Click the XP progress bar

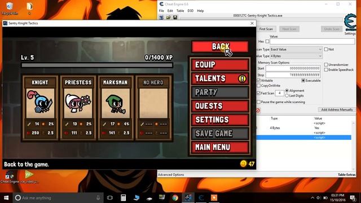[97, 65]
